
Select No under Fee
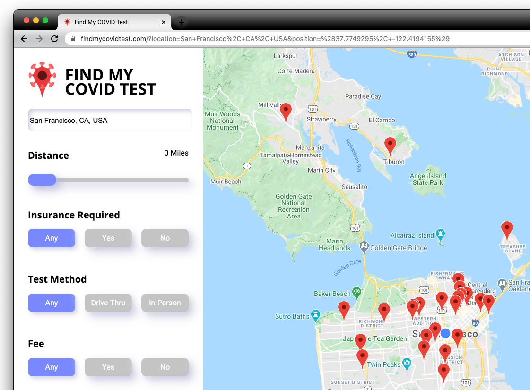(165, 367)
